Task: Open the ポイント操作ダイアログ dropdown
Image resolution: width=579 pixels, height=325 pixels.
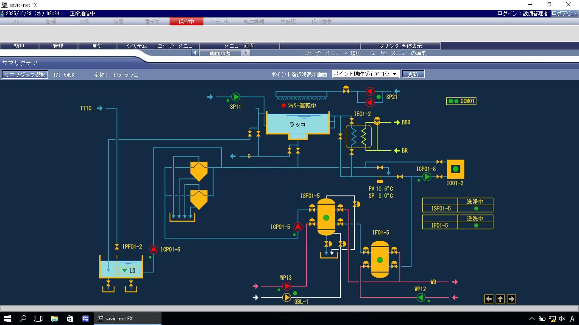Action: click(365, 74)
